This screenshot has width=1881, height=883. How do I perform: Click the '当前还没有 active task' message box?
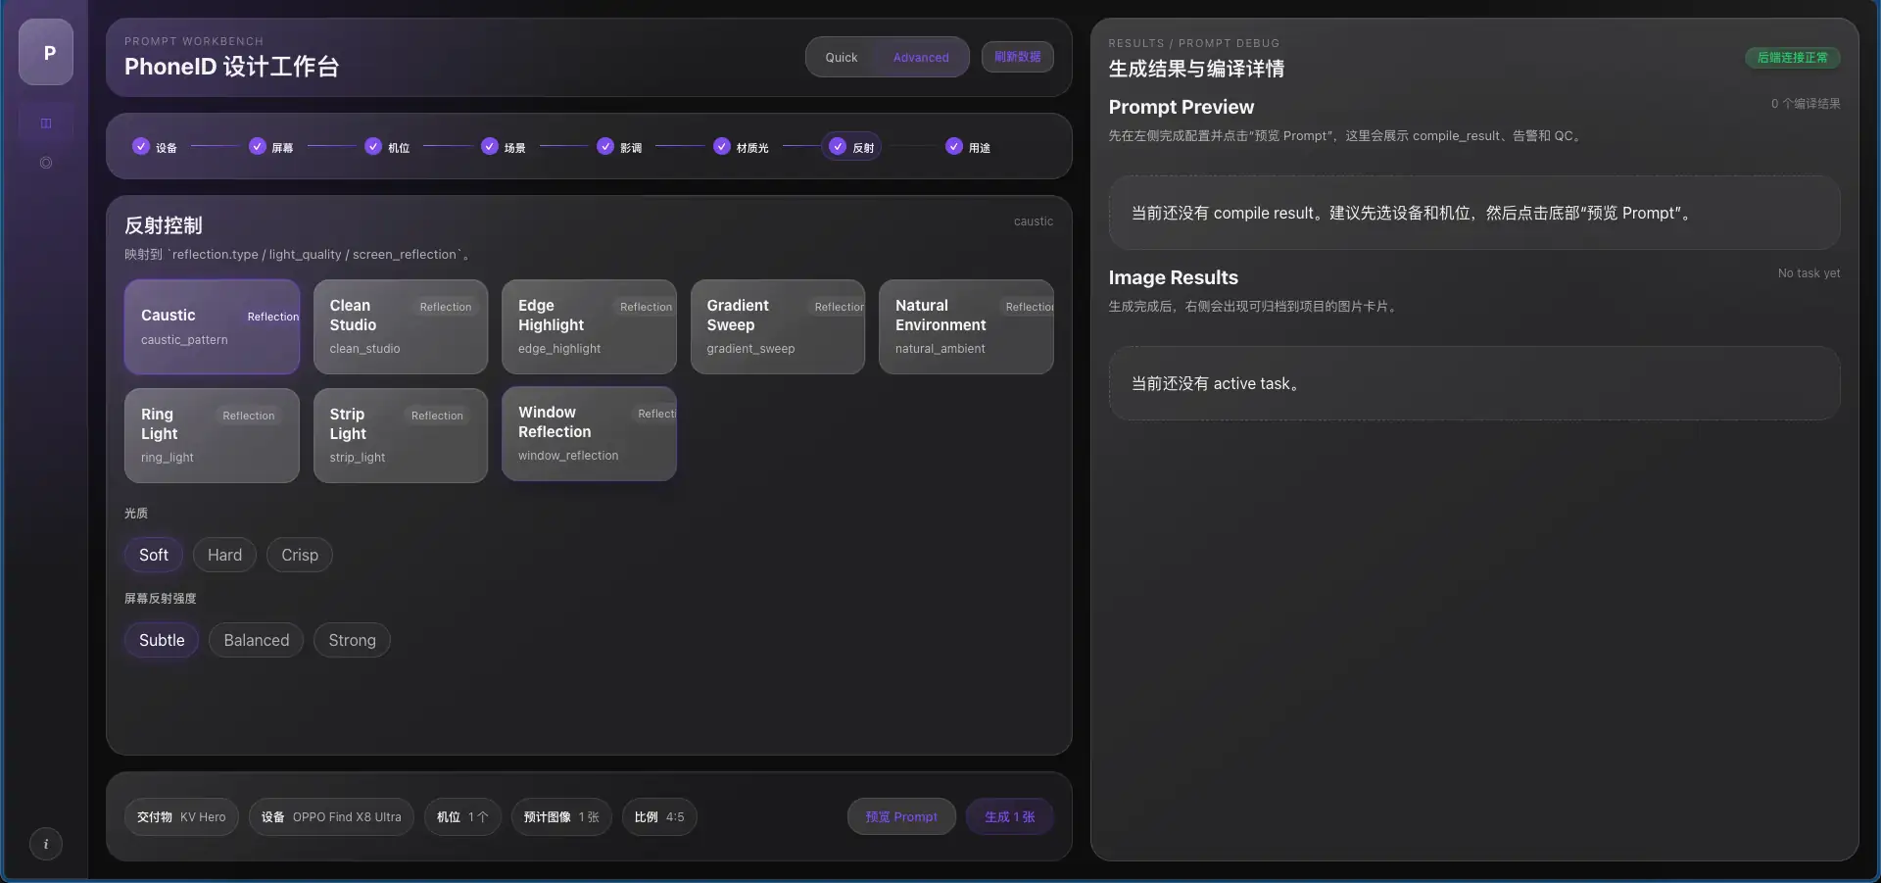1474,383
